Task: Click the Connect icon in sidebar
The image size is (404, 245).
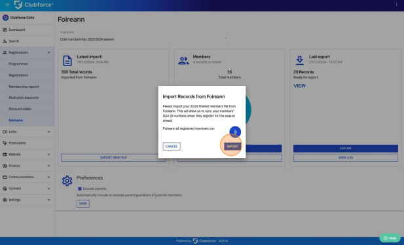Action: pyautogui.click(x=5, y=188)
